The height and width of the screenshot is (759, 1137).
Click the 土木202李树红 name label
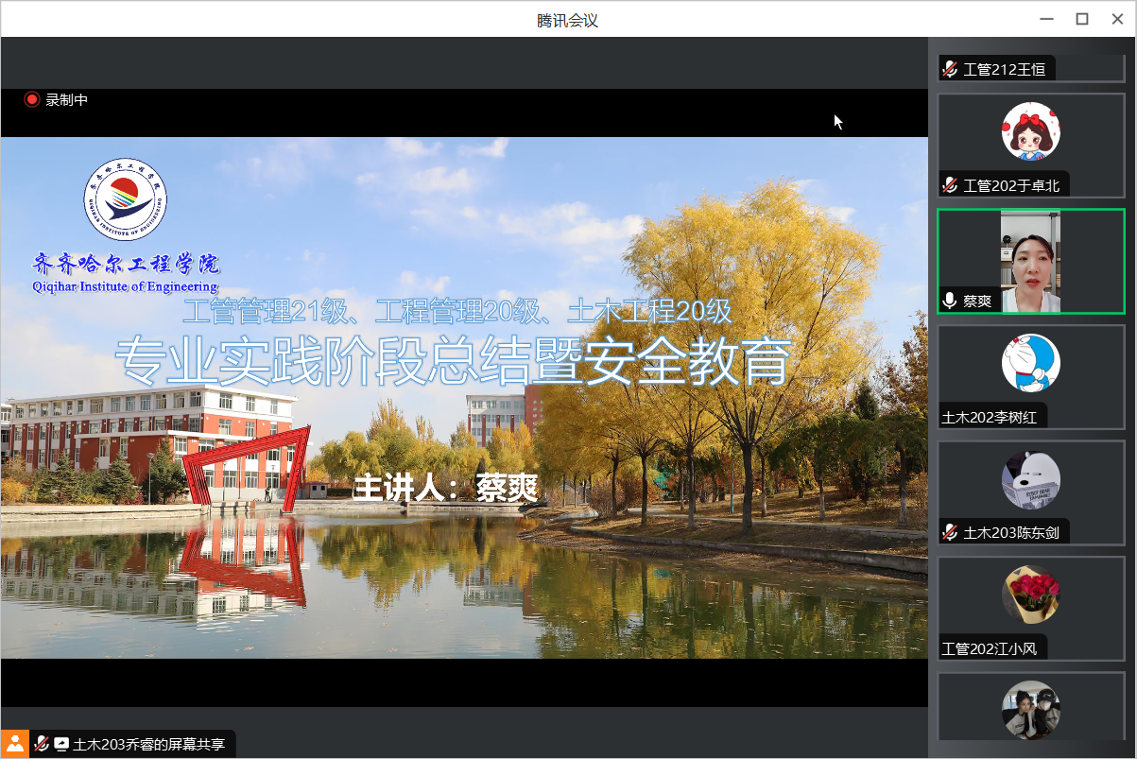coord(993,417)
